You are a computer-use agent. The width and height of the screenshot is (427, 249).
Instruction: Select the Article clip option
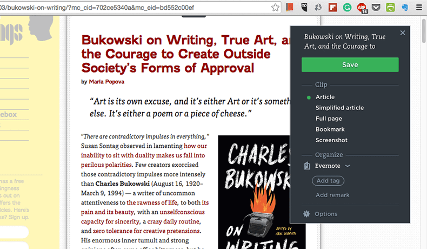325,97
